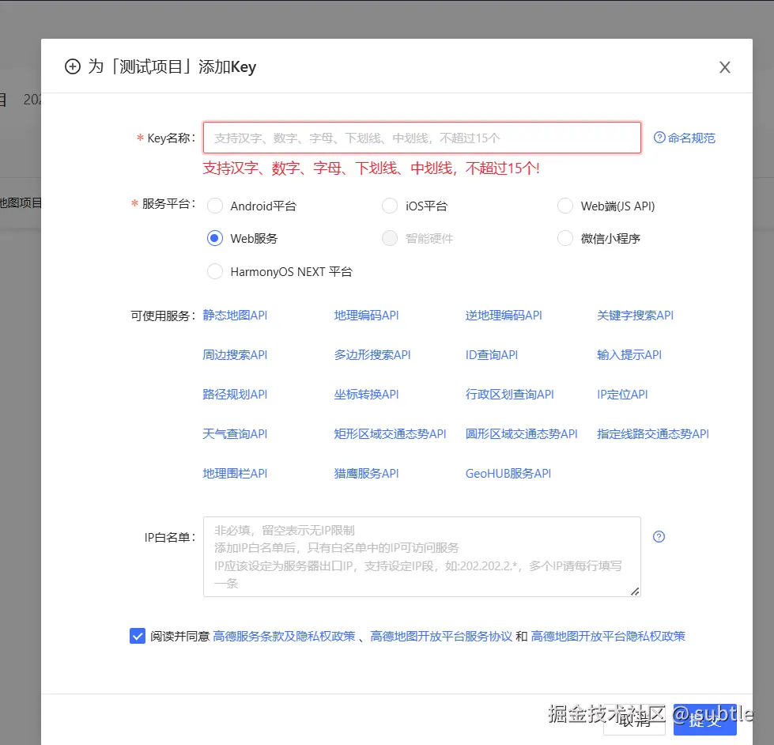Image resolution: width=774 pixels, height=745 pixels.
Task: Open the 地理围栏API link
Action: pos(235,474)
